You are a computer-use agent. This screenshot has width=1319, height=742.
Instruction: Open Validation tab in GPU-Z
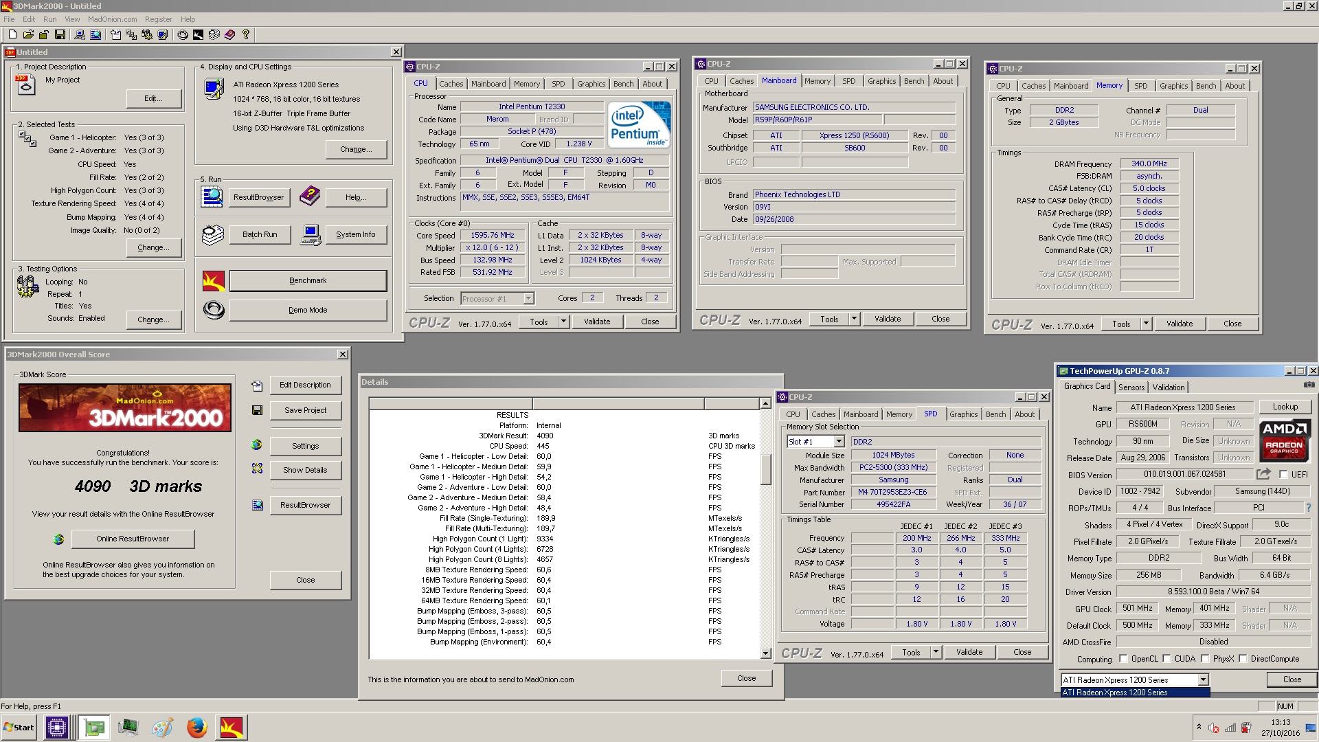click(1168, 387)
